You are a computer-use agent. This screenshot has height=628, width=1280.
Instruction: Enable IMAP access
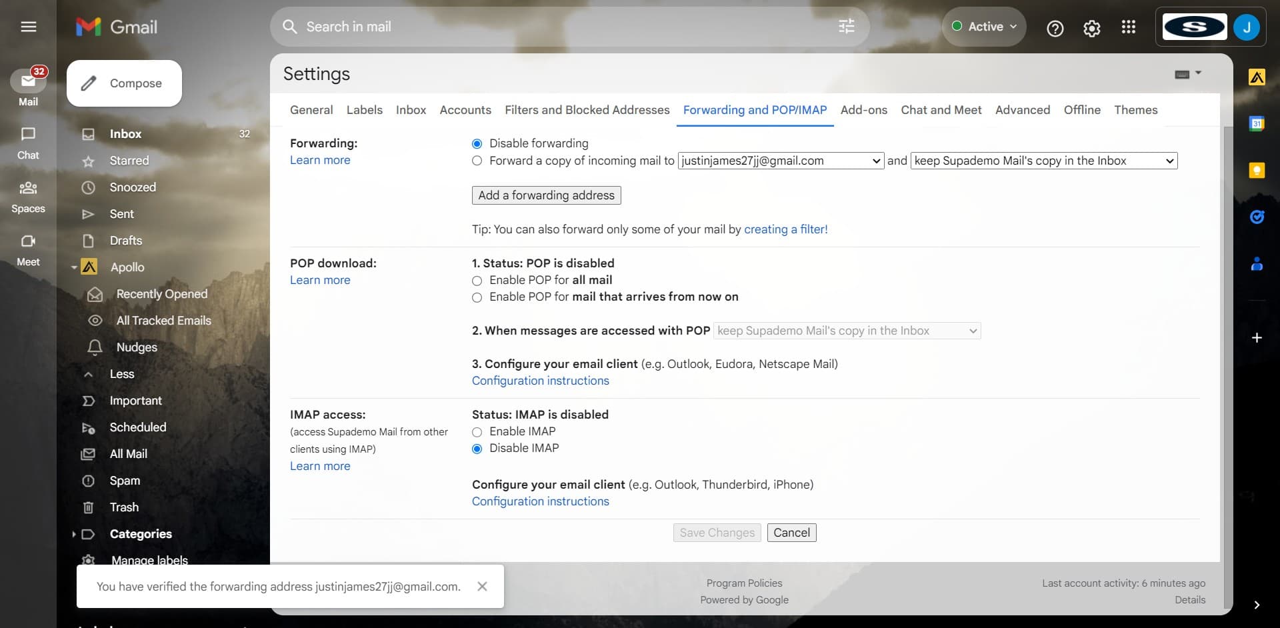pos(477,432)
